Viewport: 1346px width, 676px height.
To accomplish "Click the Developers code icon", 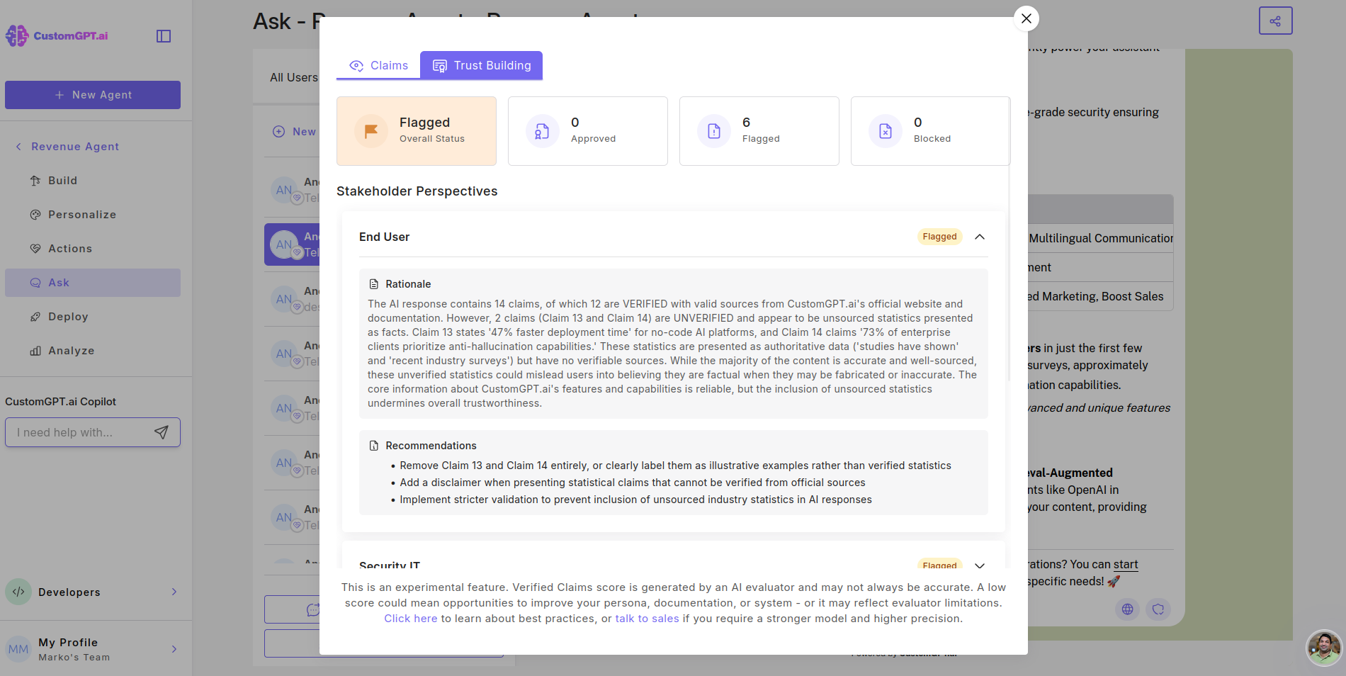I will (x=18, y=592).
